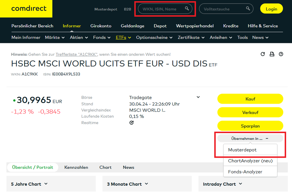This screenshot has width=292, height=195.
Task: Click the Realtime refresh icon
Action: (x=132, y=123)
